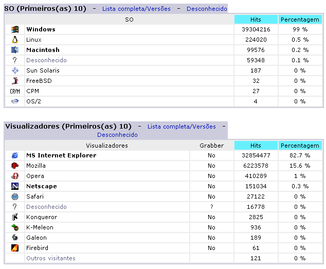Screen dimensions: 326x269
Task: Click the Windows flag icon
Action: pos(15,29)
